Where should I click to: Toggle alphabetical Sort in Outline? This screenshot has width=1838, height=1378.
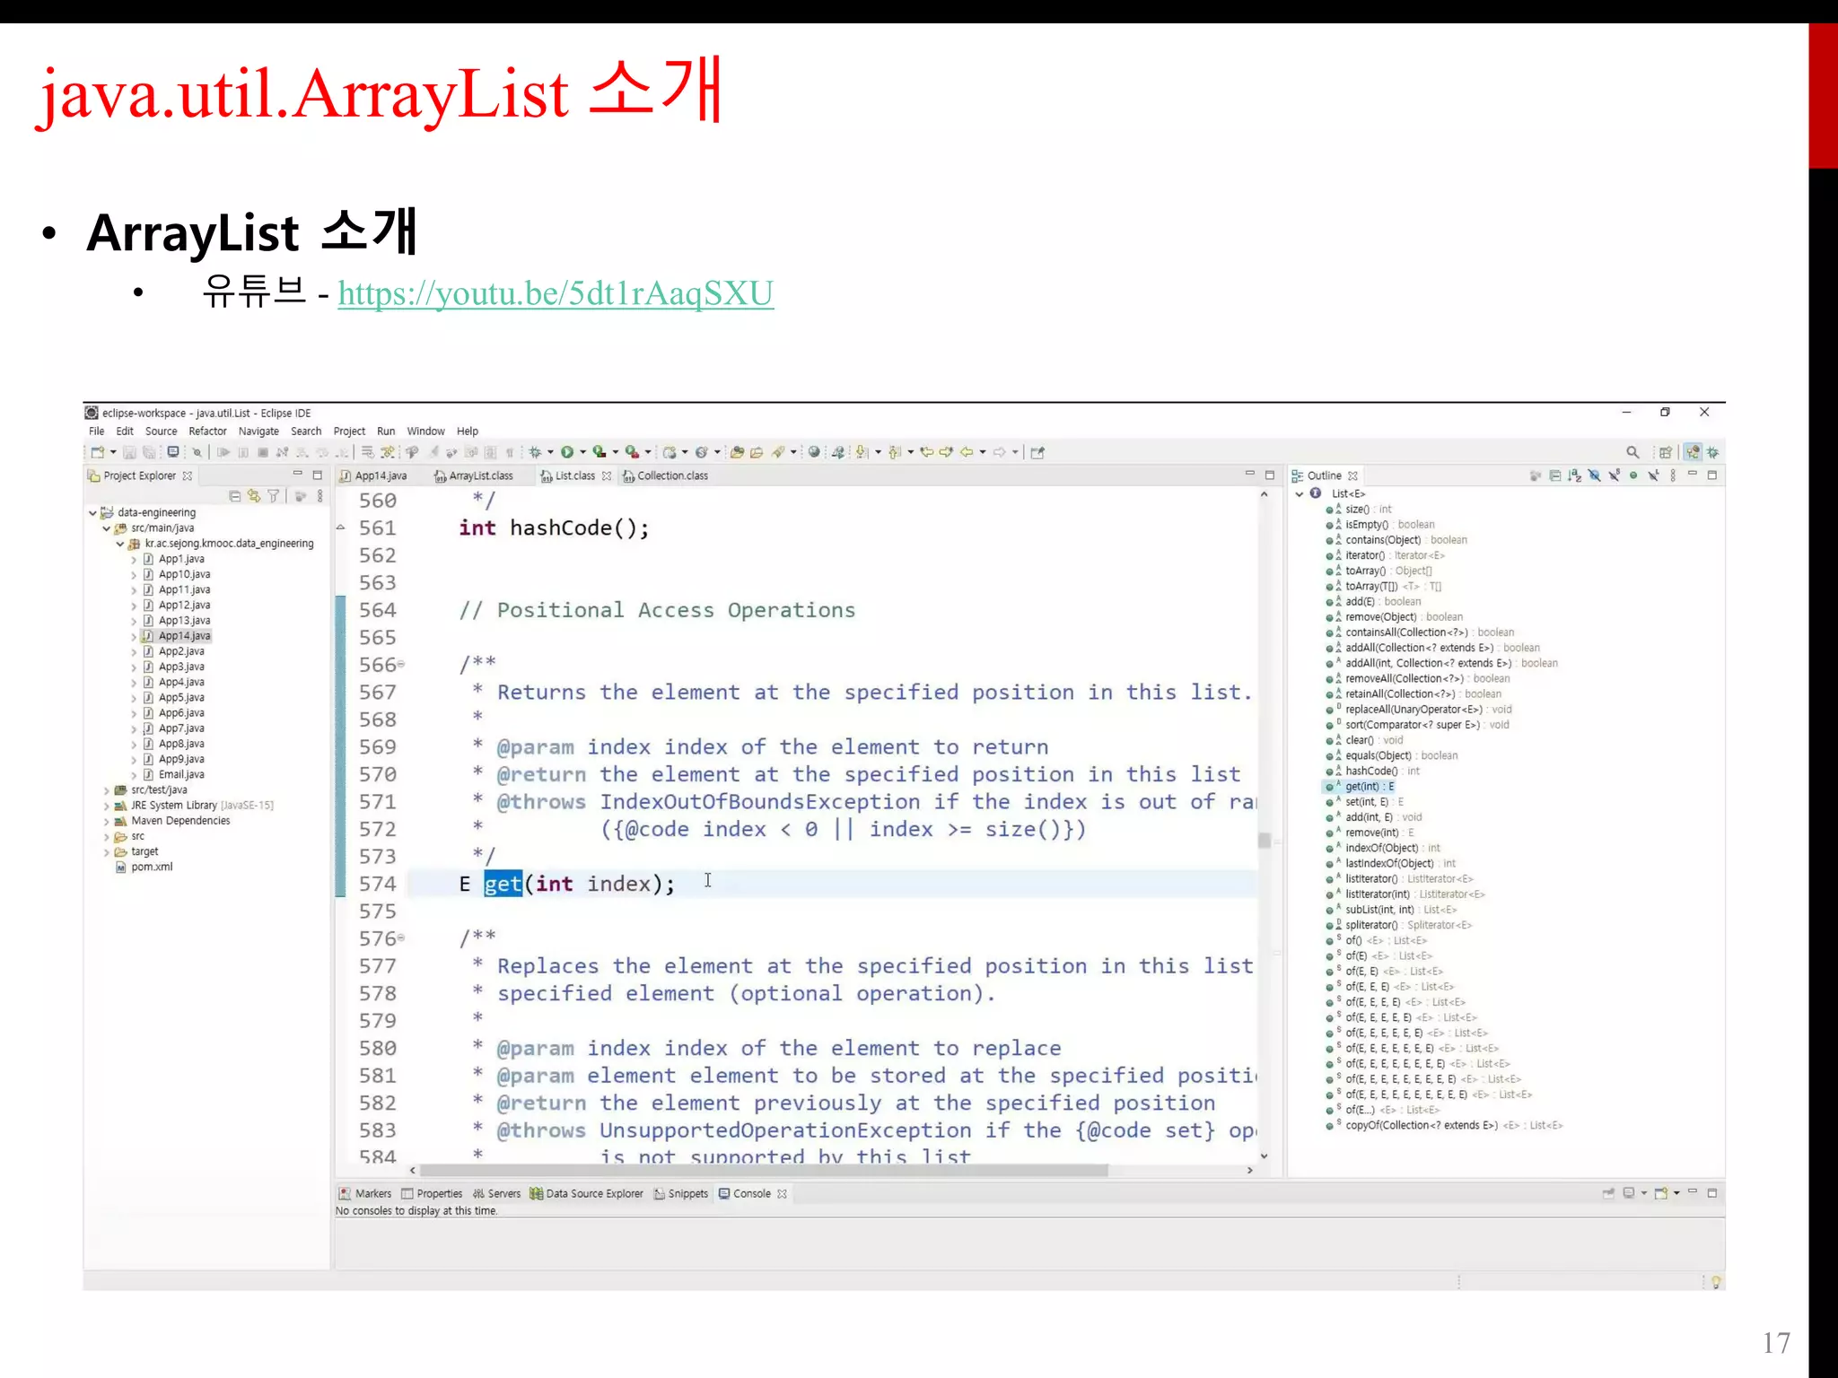[x=1574, y=475]
